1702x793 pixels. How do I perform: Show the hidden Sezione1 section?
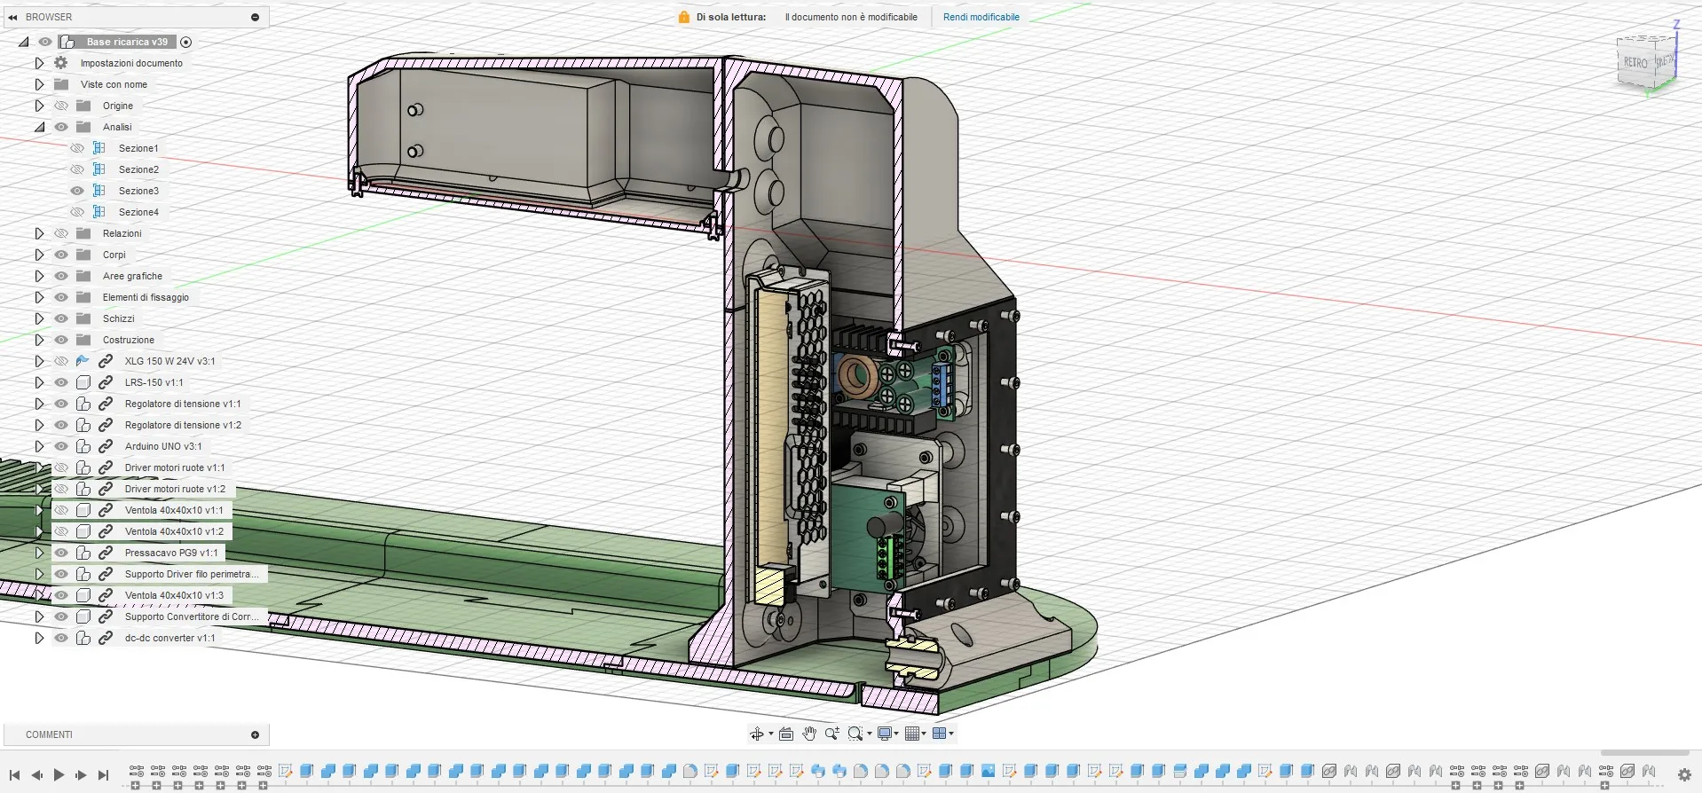point(77,148)
